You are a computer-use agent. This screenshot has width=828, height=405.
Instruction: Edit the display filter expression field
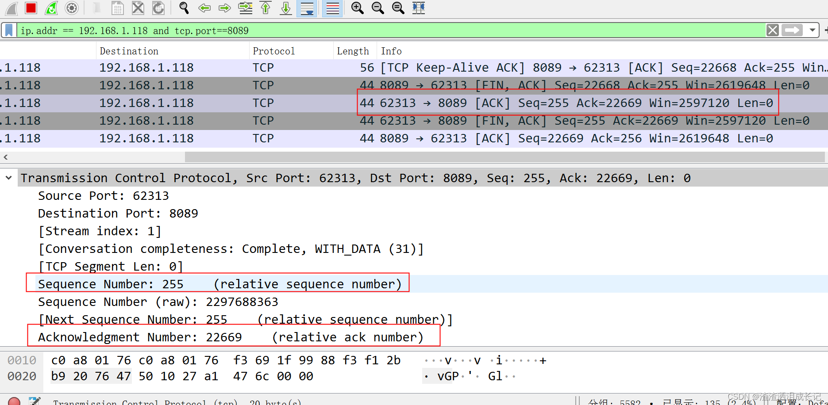391,31
